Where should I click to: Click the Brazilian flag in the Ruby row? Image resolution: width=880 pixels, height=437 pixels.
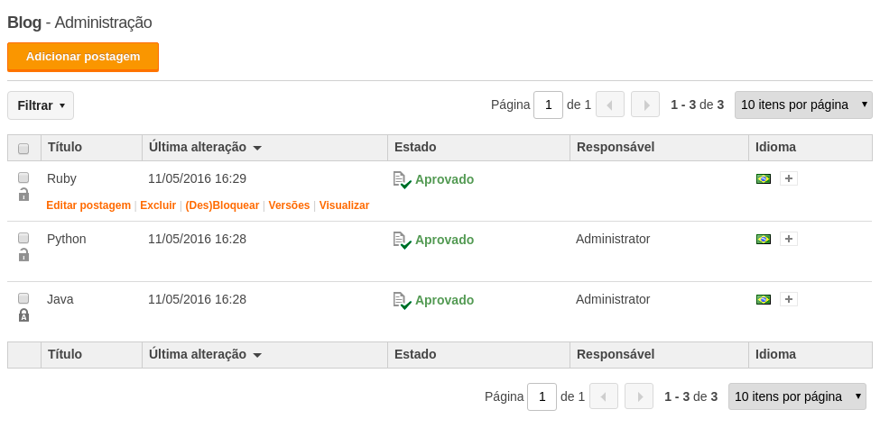[x=764, y=178]
